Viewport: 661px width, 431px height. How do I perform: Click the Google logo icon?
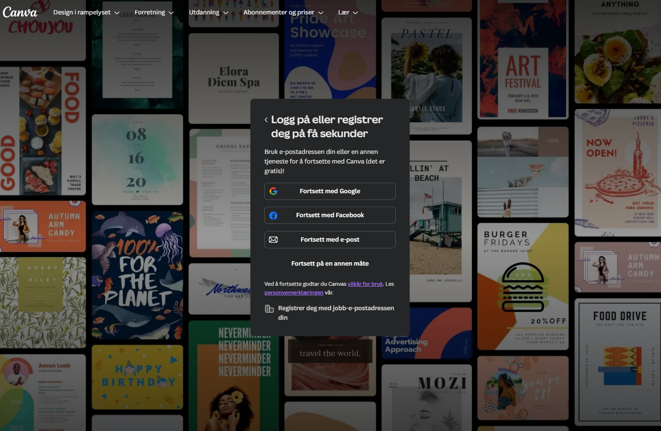pyautogui.click(x=273, y=191)
